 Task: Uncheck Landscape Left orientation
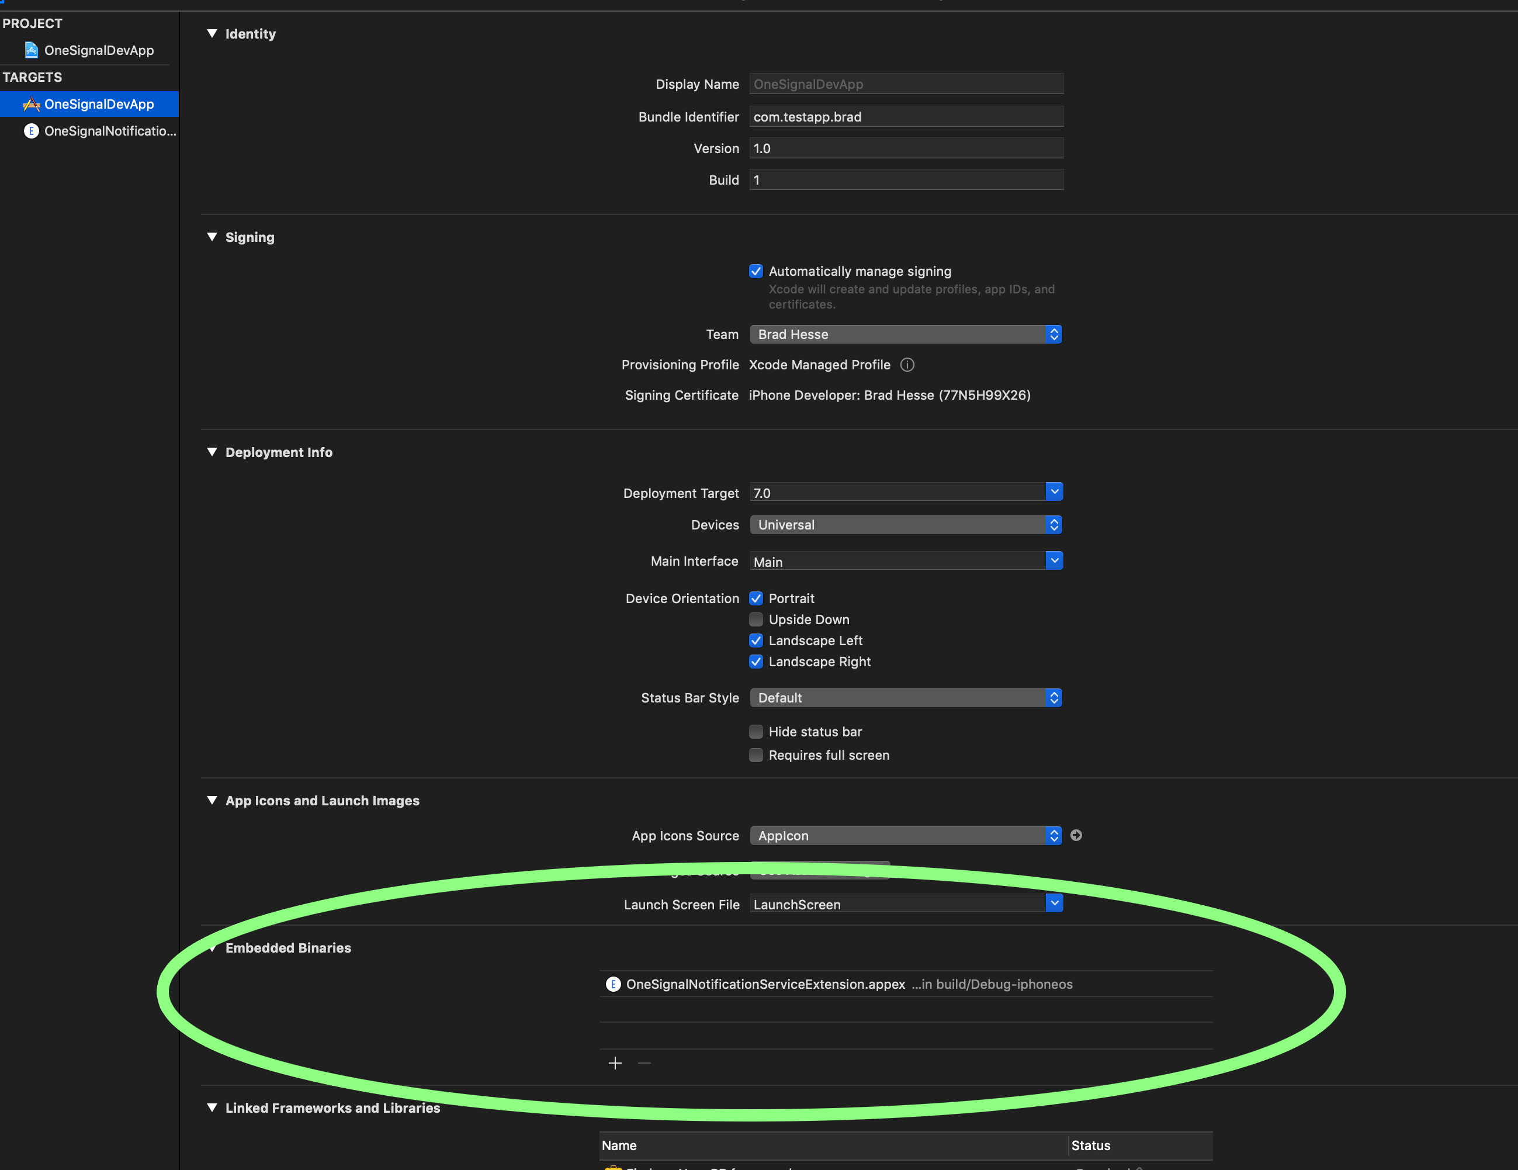click(x=756, y=641)
